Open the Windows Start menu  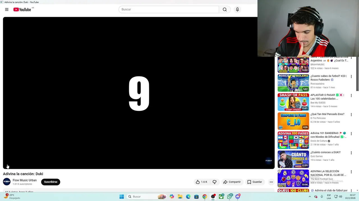121,197
